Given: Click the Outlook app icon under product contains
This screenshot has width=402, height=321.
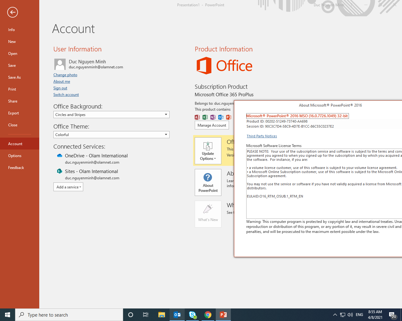Looking at the screenshot, I should (221, 117).
